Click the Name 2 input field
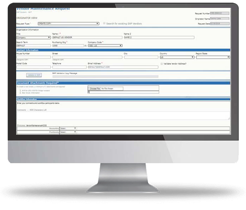Screen dimensions: 246x210 159,37
